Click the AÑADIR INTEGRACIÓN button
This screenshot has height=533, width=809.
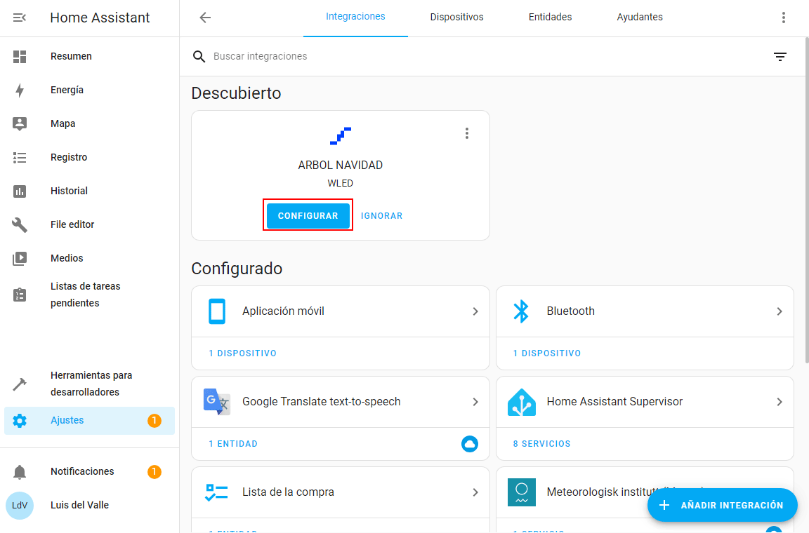[x=723, y=505]
